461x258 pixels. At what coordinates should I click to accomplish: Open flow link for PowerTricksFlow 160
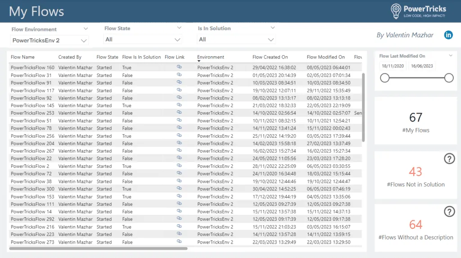(179, 67)
